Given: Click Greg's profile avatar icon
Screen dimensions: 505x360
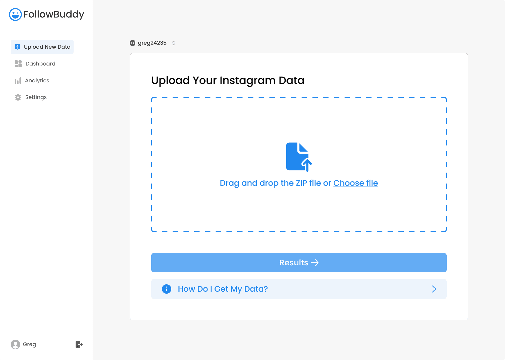Looking at the screenshot, I should 15,344.
